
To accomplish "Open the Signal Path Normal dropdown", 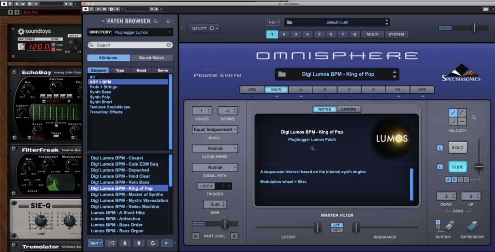I will (x=215, y=168).
